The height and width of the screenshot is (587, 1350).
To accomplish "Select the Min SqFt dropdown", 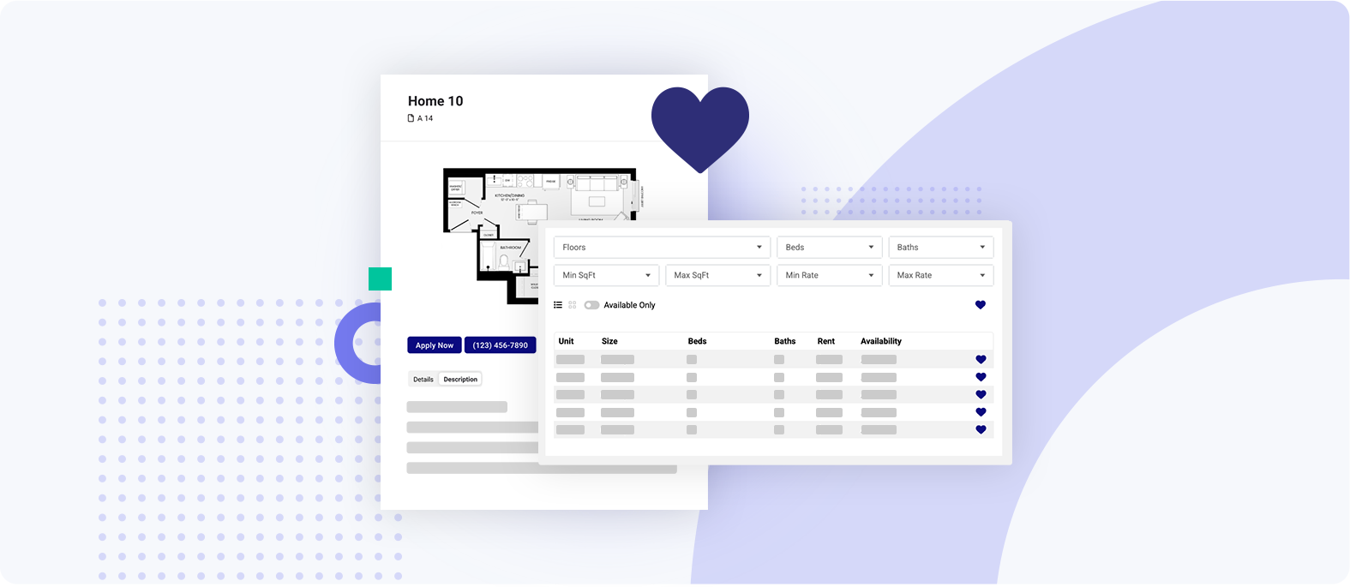I will coord(606,275).
